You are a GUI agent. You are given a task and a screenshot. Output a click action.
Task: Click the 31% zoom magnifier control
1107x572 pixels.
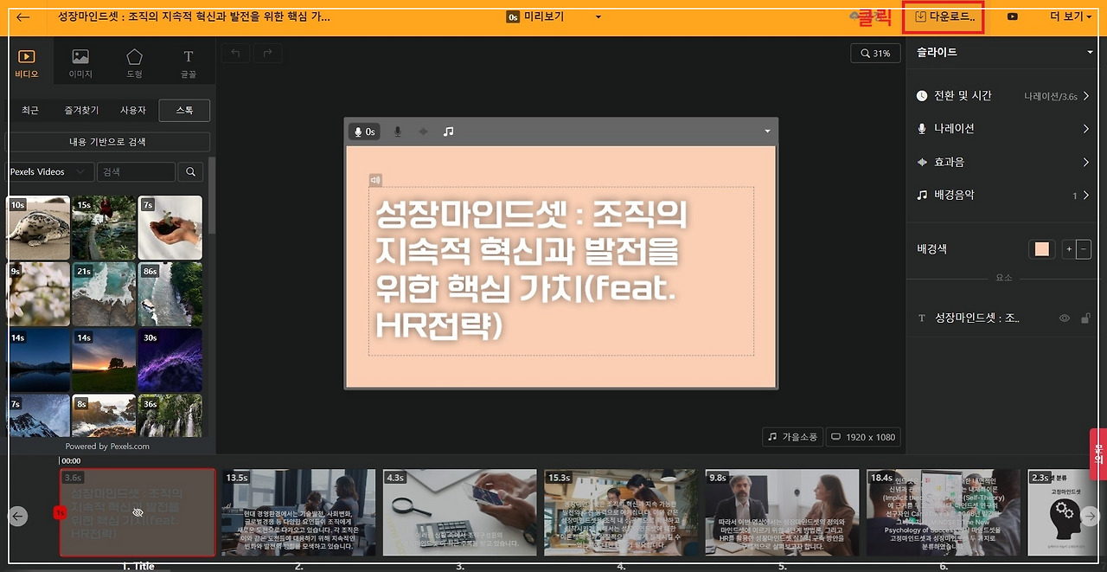(873, 52)
